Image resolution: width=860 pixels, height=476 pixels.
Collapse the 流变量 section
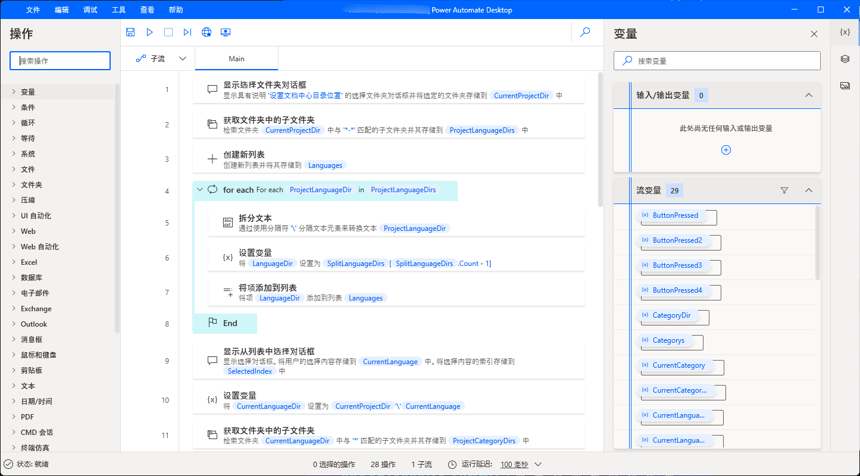(x=808, y=190)
